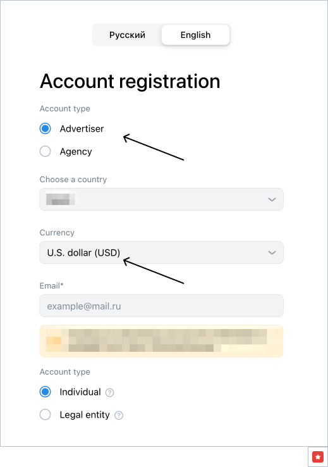Click the help icon next to Legal entity

pyautogui.click(x=119, y=415)
